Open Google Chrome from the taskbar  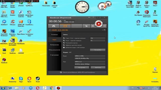pos(51,88)
